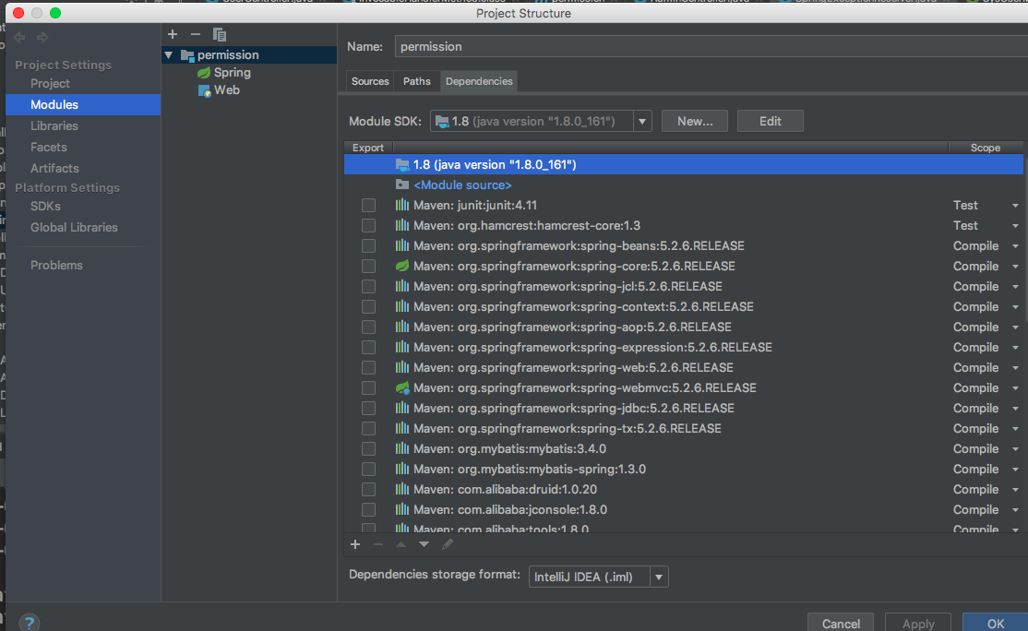
Task: Click library icon of druid:1.0.20
Action: pos(402,490)
